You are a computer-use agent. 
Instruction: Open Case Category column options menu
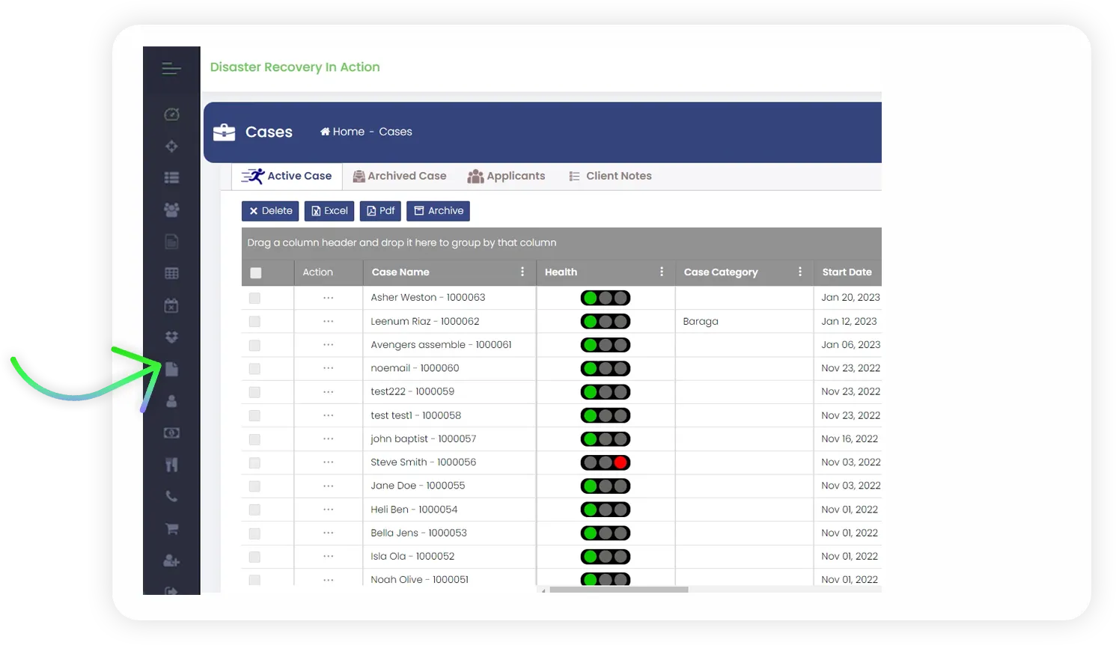click(800, 272)
